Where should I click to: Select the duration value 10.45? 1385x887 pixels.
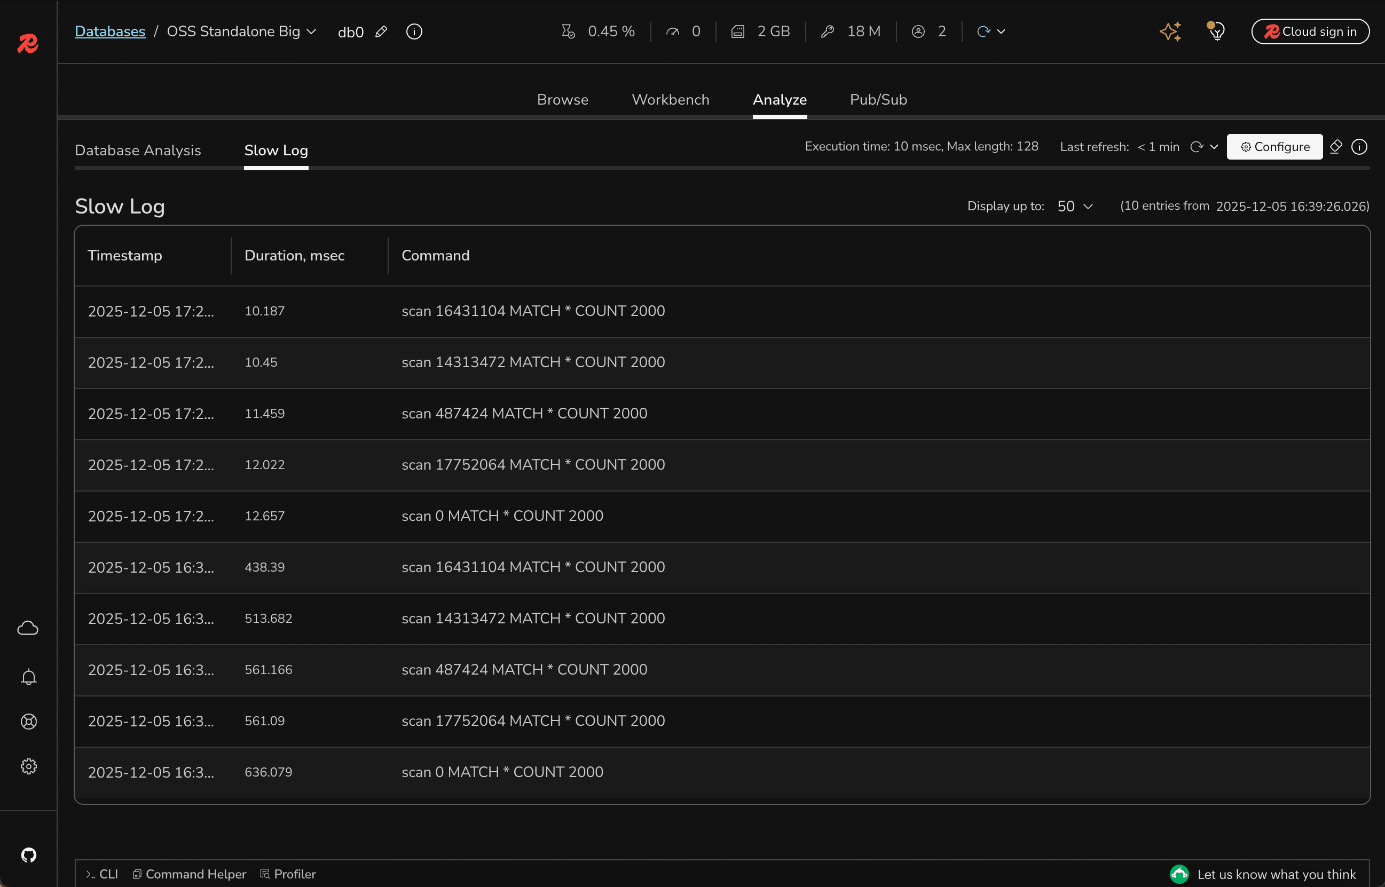click(x=261, y=362)
